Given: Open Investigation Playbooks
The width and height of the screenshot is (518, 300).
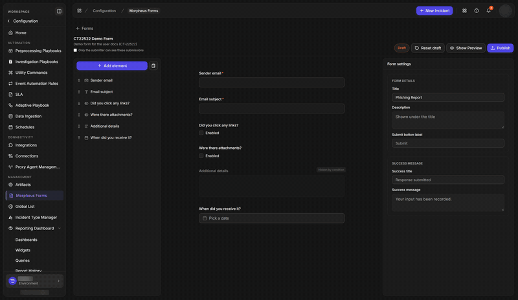Looking at the screenshot, I should pyautogui.click(x=36, y=62).
